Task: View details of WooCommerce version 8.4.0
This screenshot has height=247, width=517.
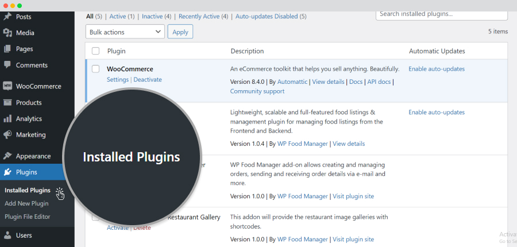Action: coord(328,82)
